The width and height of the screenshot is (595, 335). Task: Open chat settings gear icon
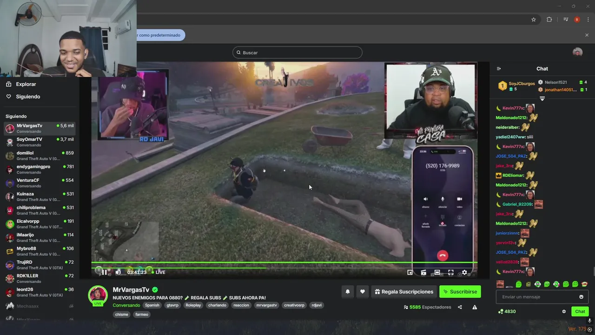pyautogui.click(x=564, y=312)
